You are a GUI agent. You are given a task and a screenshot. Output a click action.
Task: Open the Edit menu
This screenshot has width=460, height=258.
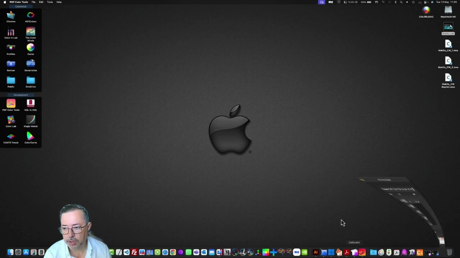click(41, 2)
